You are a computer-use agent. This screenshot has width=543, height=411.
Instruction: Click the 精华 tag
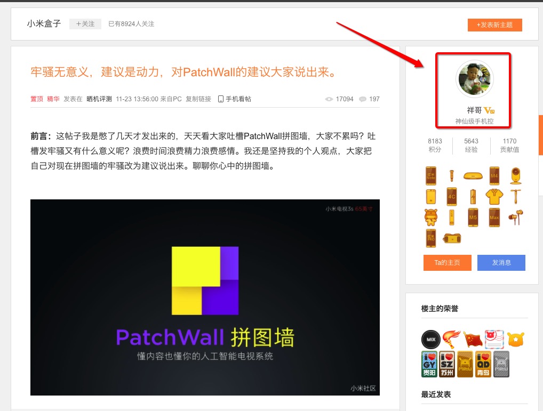click(x=53, y=99)
